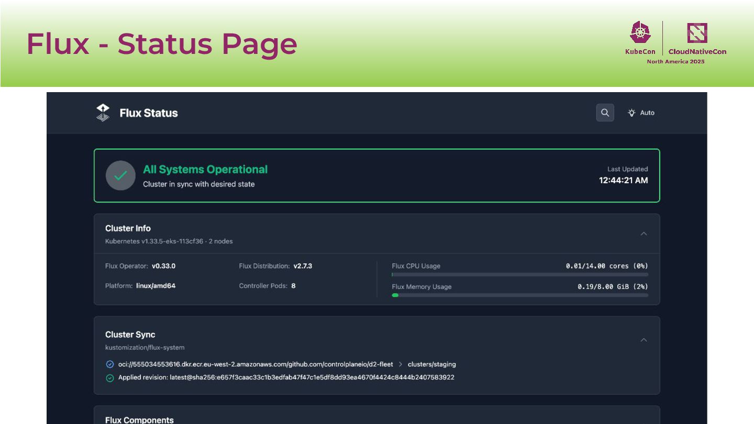
Task: Click the Flux Memory Usage progress bar
Action: (x=520, y=295)
